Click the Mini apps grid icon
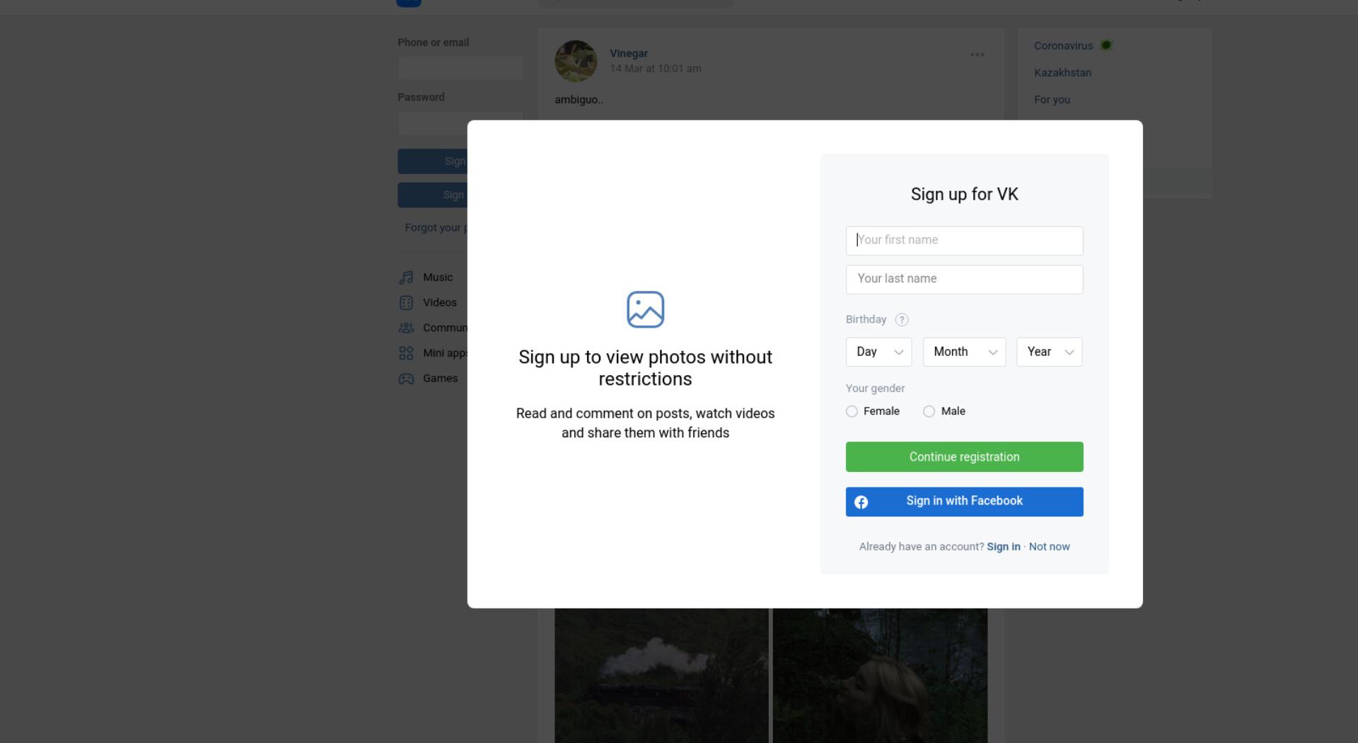The height and width of the screenshot is (743, 1358). (x=406, y=353)
